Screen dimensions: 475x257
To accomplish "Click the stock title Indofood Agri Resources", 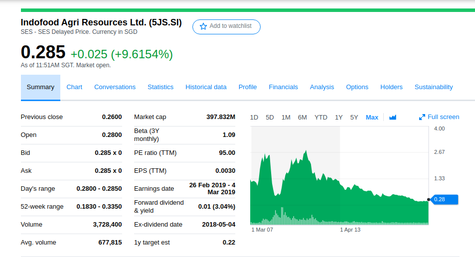I will click(x=101, y=22).
